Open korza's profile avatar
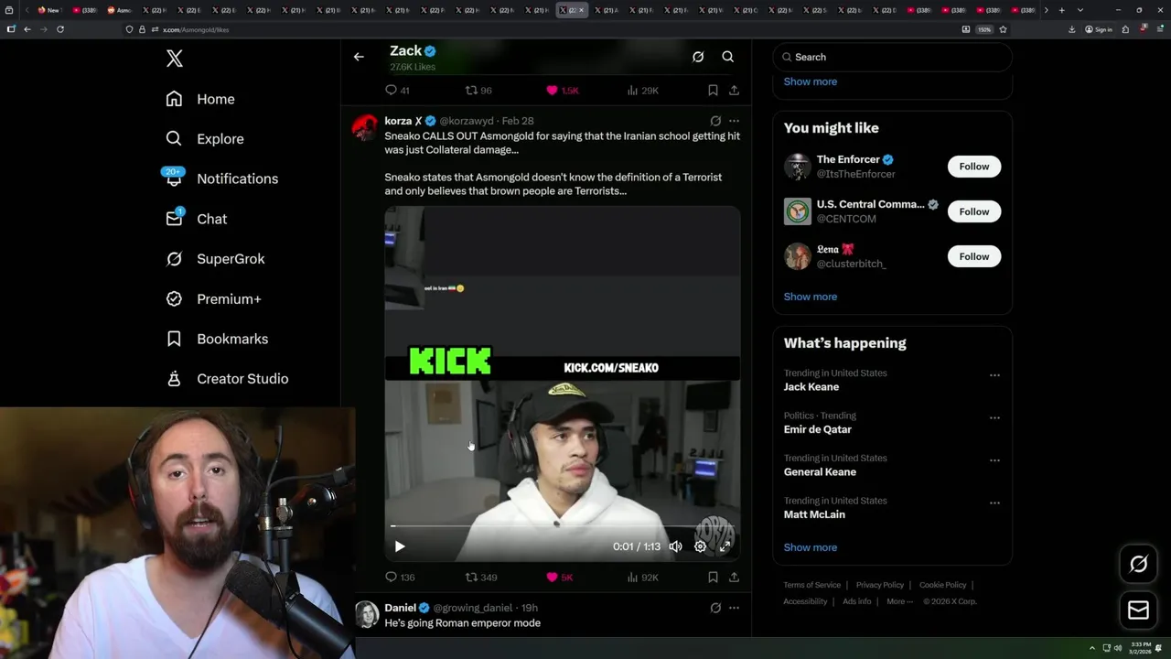Image resolution: width=1171 pixels, height=659 pixels. tap(366, 127)
